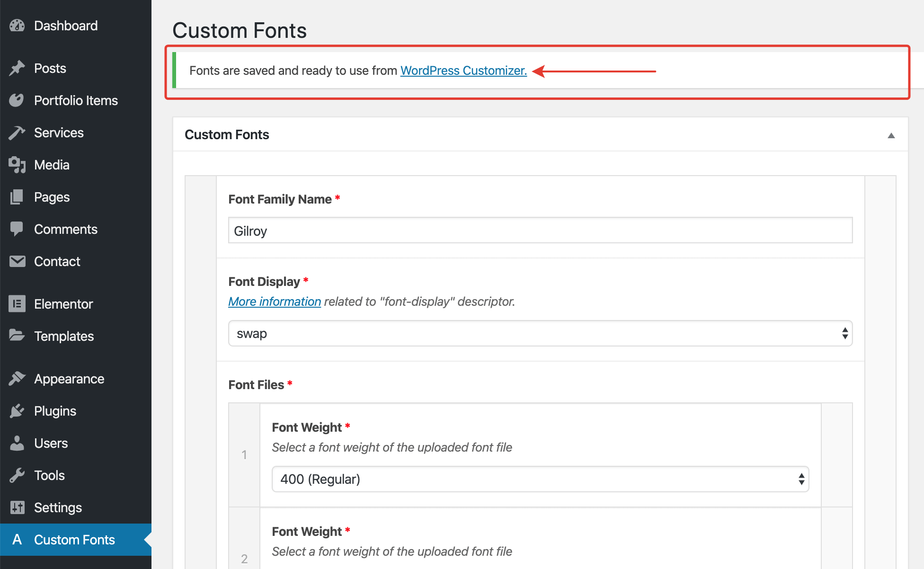Follow the More information link

coord(275,302)
